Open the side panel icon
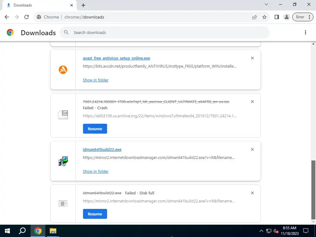 tap(277, 17)
